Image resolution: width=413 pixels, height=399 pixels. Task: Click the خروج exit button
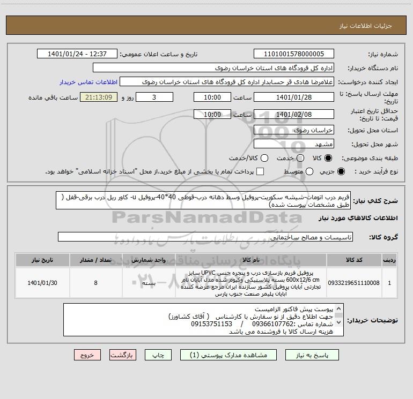87,355
